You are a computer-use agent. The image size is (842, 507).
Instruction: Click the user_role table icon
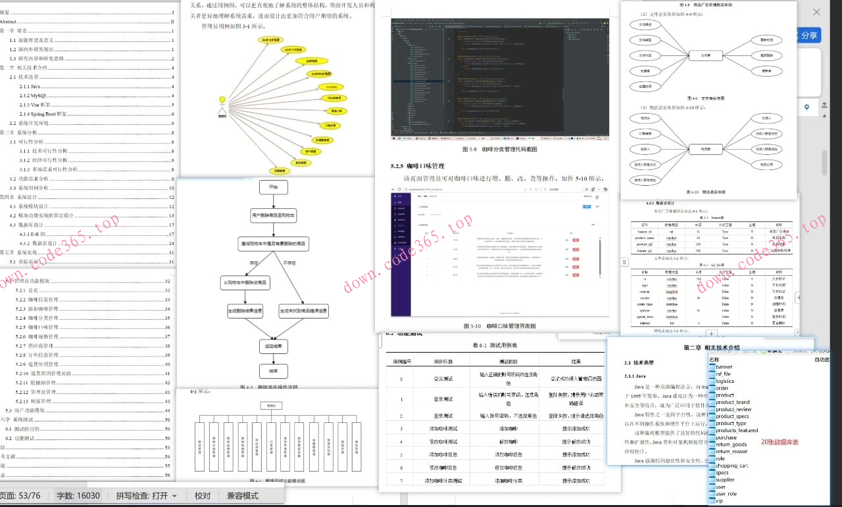tap(712, 494)
